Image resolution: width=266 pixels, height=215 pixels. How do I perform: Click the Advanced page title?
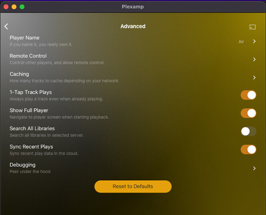(x=133, y=26)
